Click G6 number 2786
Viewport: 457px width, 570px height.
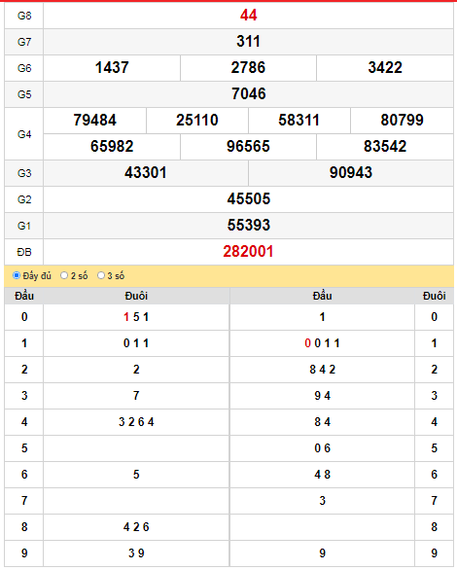coord(249,68)
